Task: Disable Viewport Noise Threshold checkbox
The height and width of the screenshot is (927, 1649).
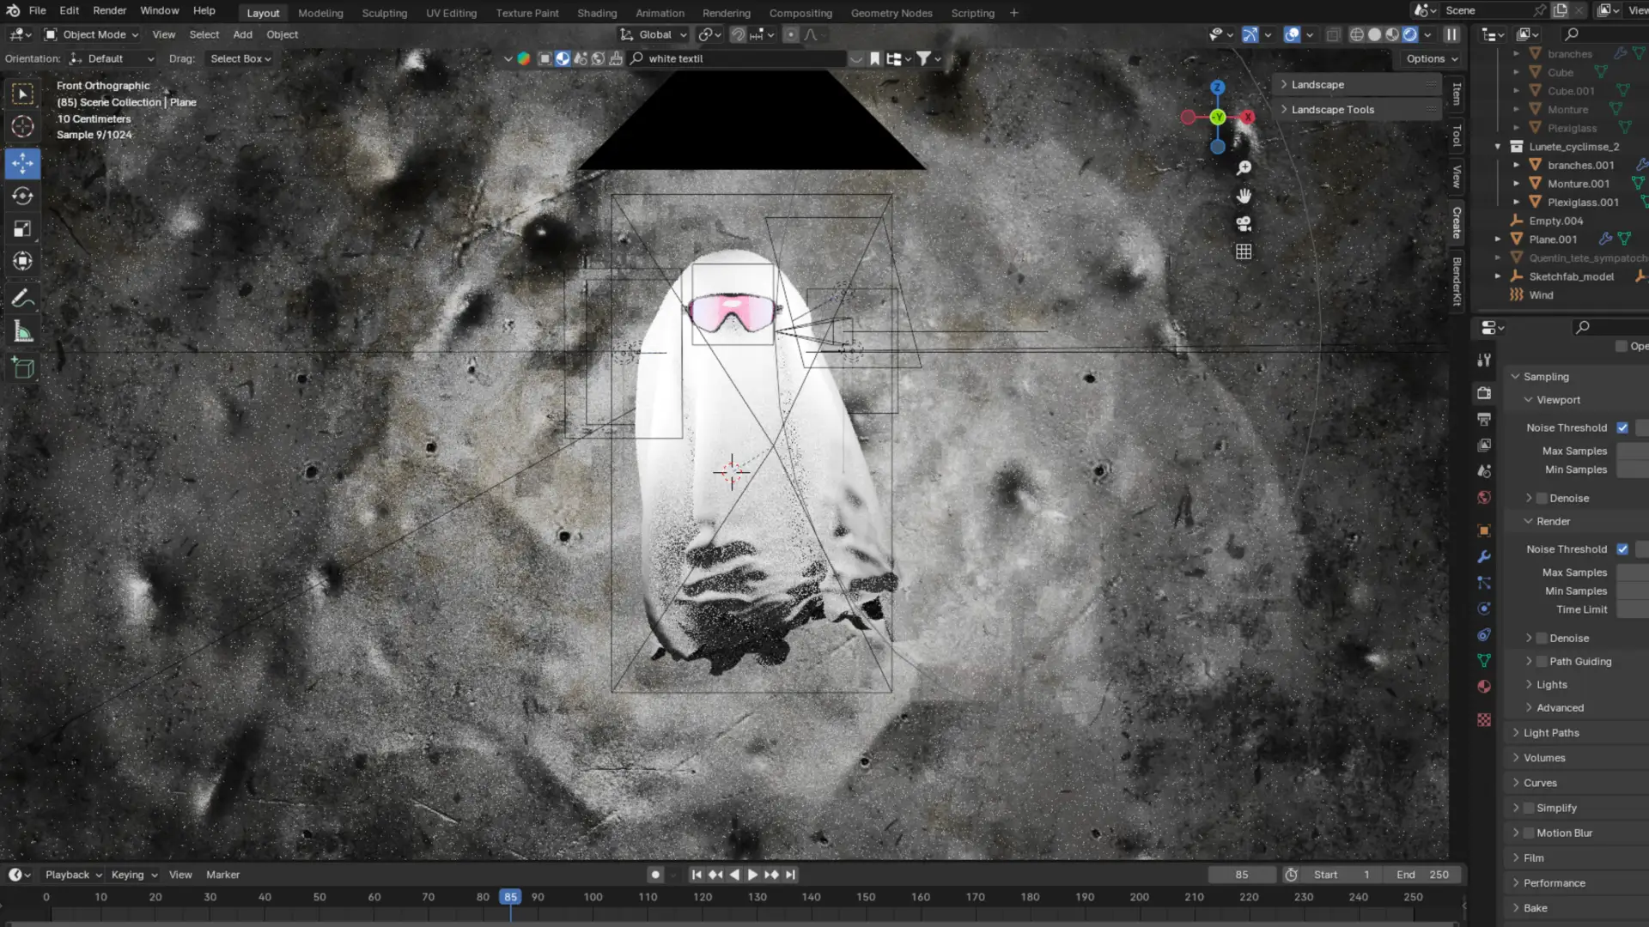Action: (1622, 427)
